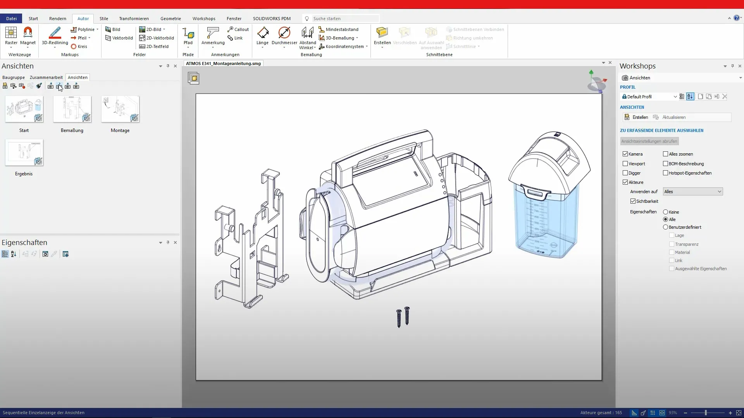Adjust the zoom slider in status bar
This screenshot has width=744, height=418.
click(706, 413)
